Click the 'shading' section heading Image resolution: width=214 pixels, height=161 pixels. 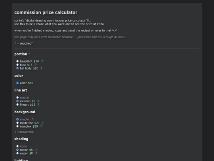pos(21,139)
